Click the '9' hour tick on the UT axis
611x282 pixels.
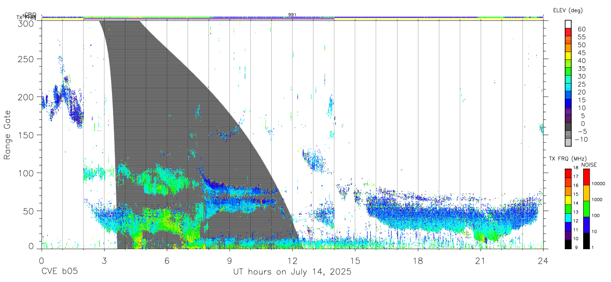tap(230, 261)
